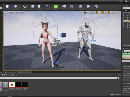Click the Content breadcrumb path segment
Screen dimensions: 130x97
click(6, 75)
